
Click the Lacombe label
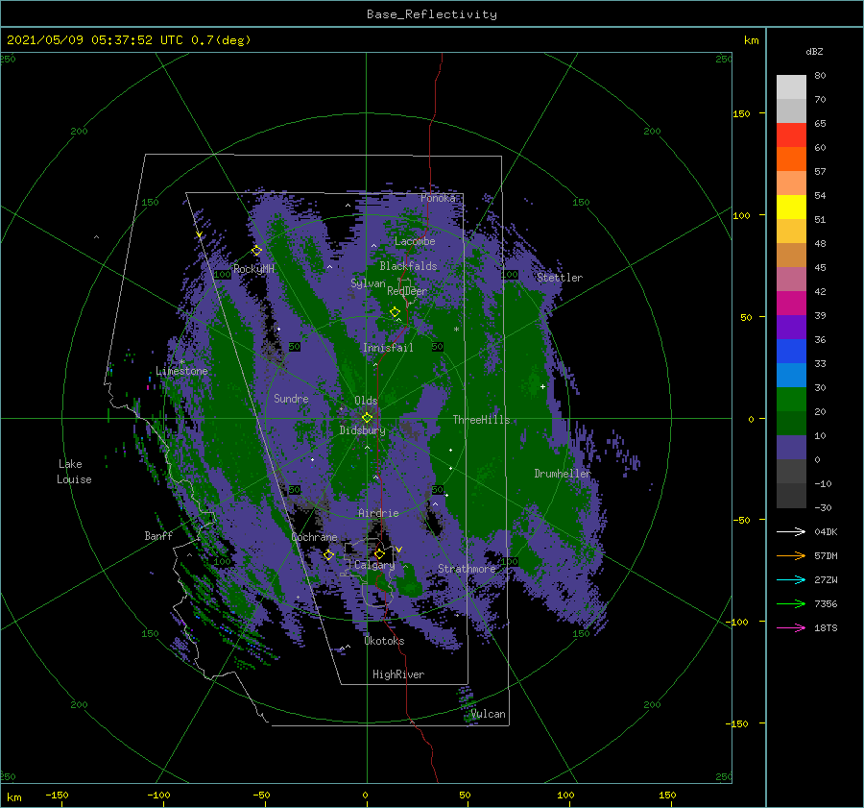[x=415, y=241]
